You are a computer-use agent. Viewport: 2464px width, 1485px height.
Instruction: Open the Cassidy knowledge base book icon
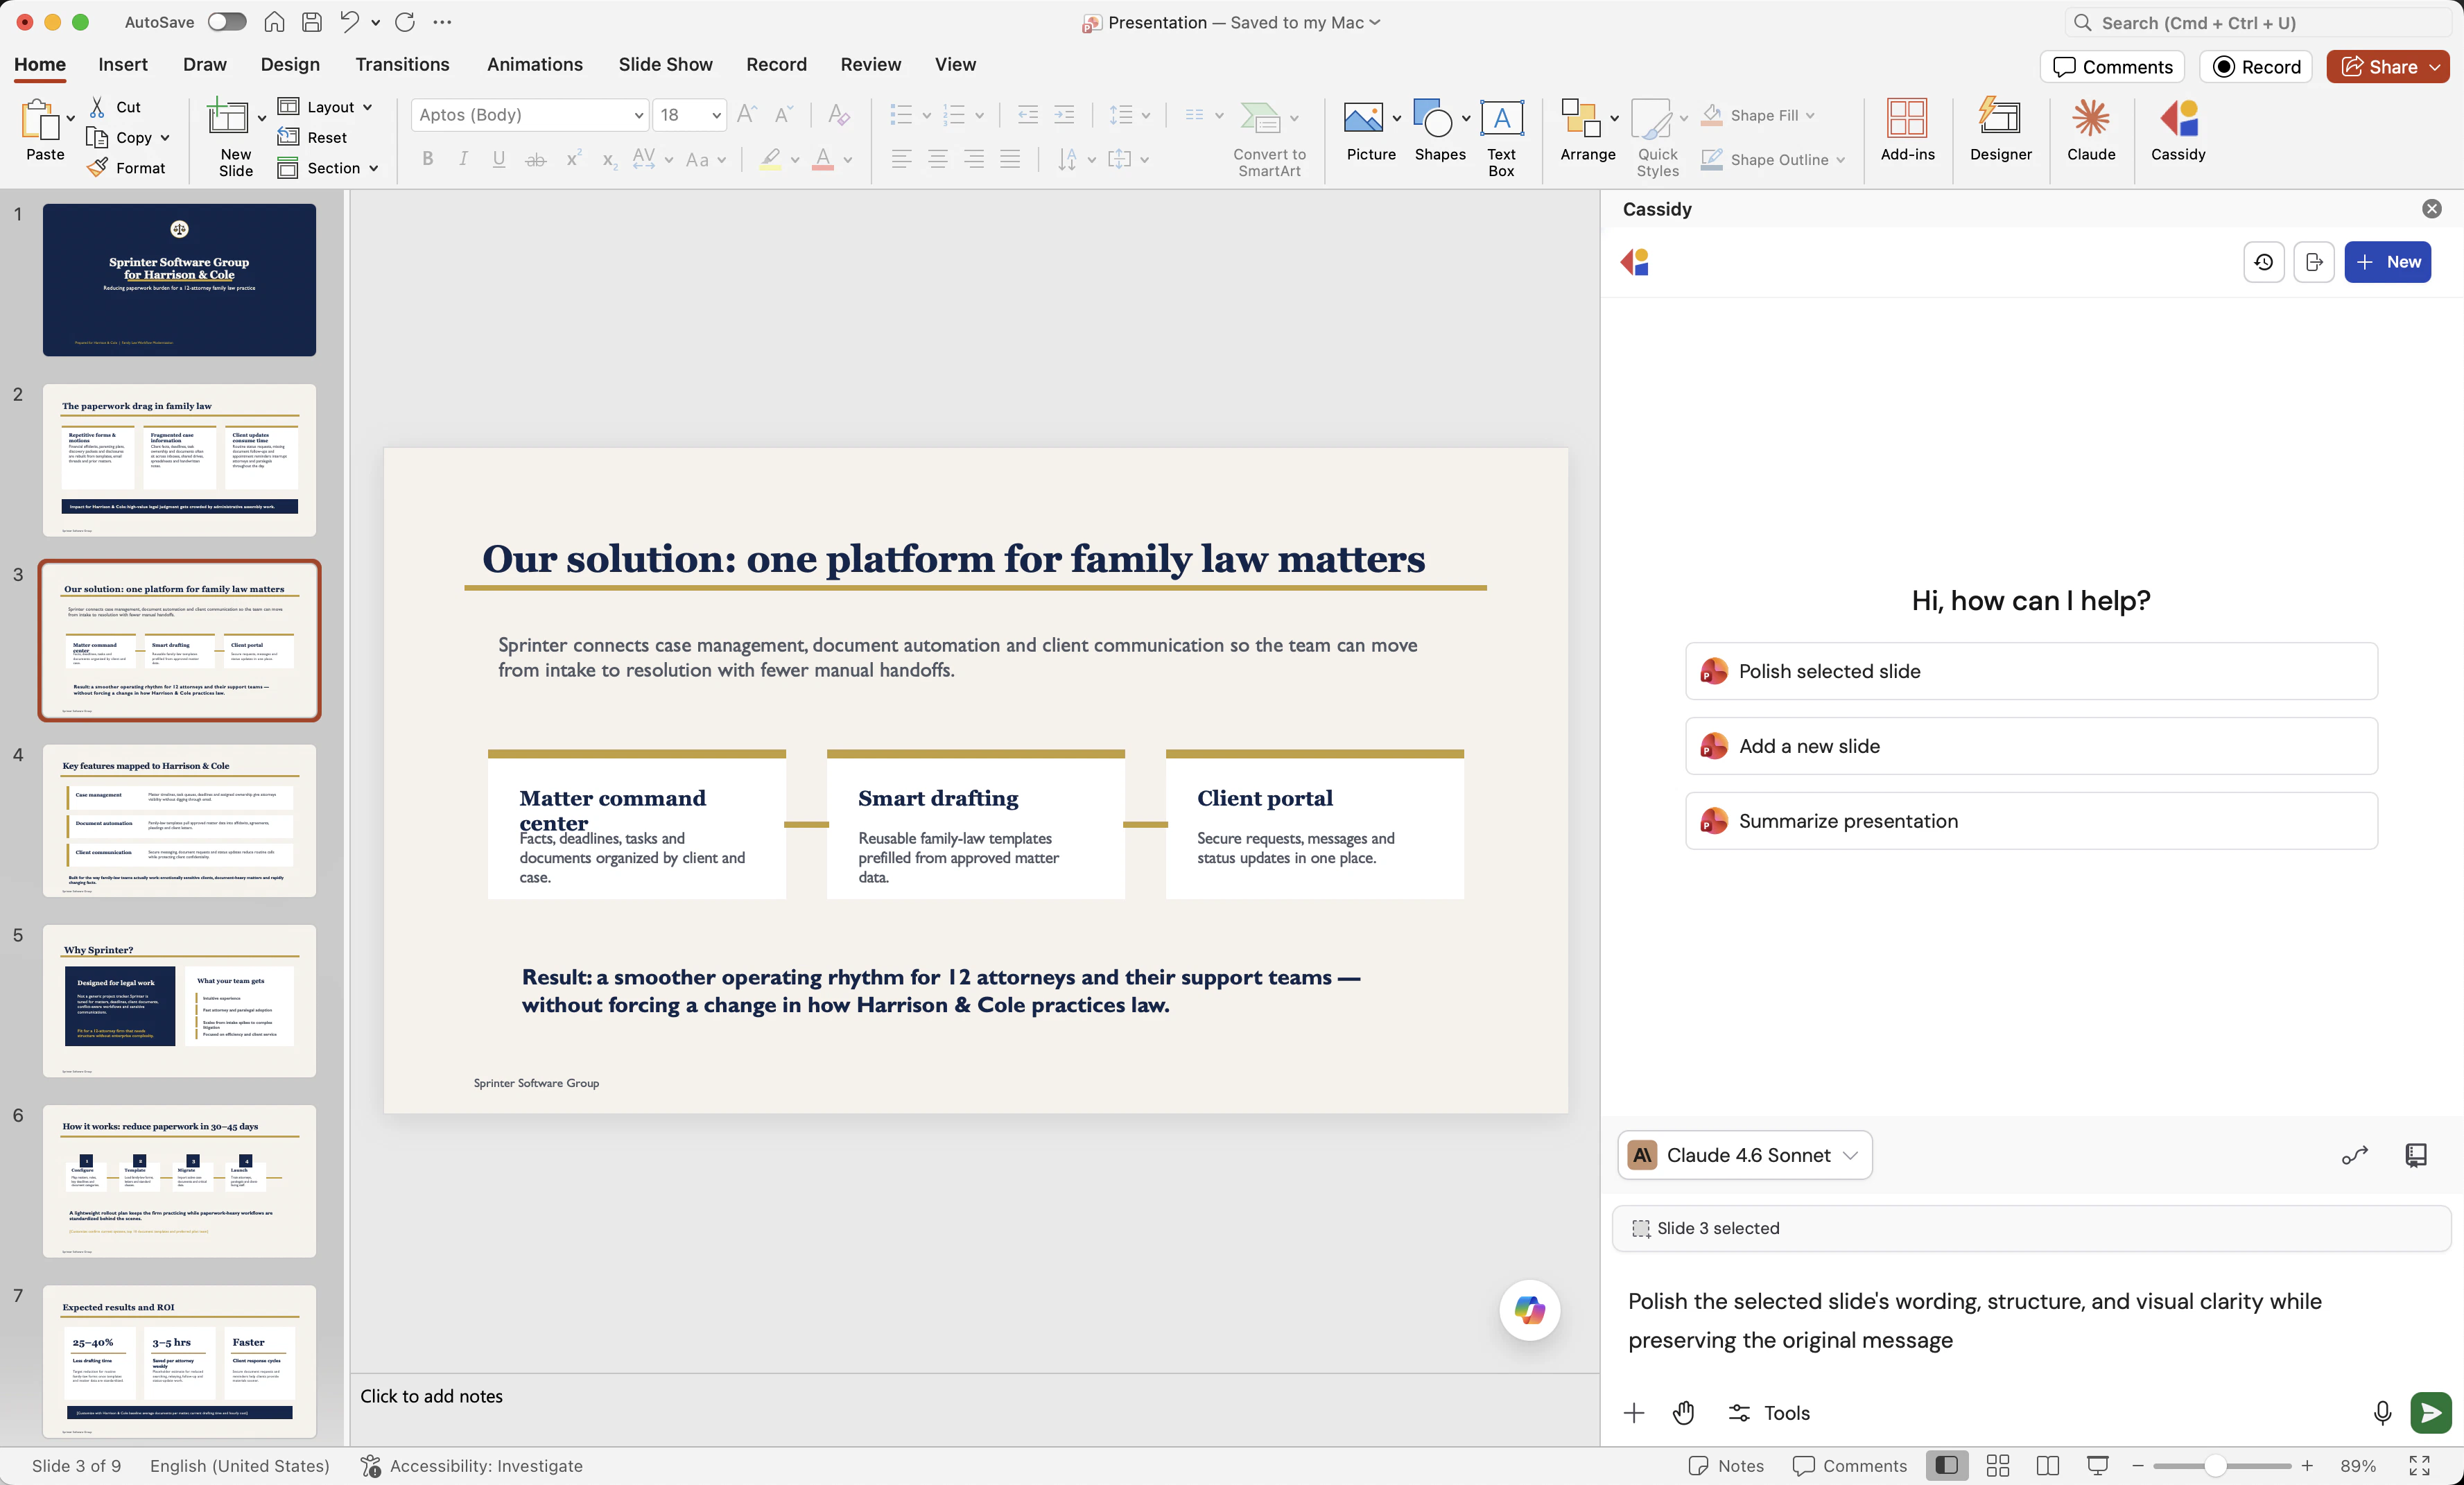(x=2415, y=1155)
